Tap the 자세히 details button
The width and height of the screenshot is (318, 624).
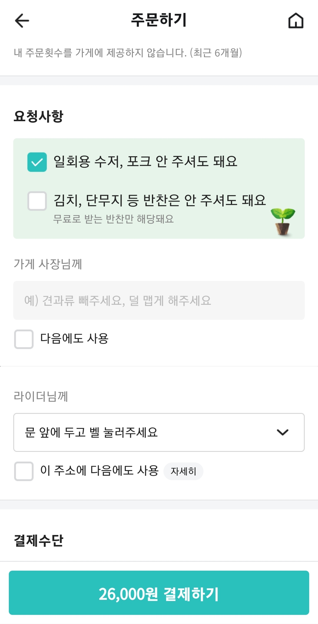click(183, 471)
